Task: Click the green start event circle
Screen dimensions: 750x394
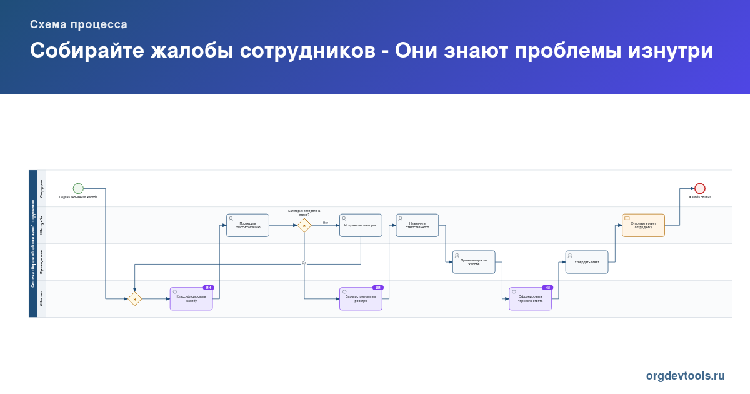Action: click(78, 188)
